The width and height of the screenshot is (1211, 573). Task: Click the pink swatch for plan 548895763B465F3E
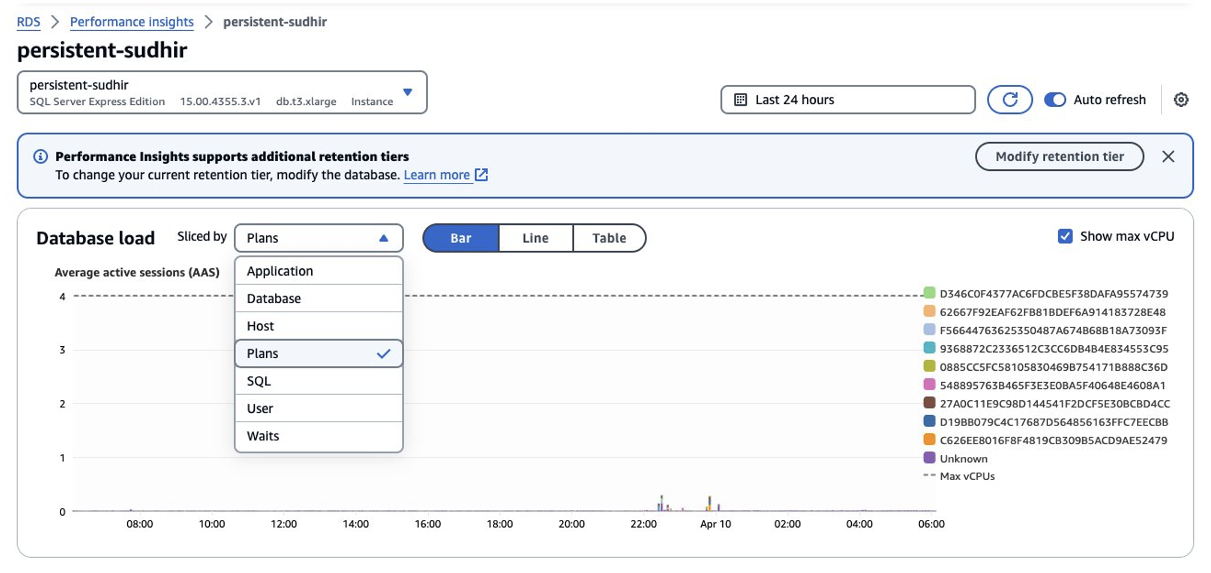point(929,384)
